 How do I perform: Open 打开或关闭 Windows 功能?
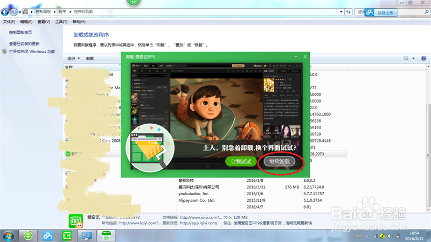(x=32, y=52)
